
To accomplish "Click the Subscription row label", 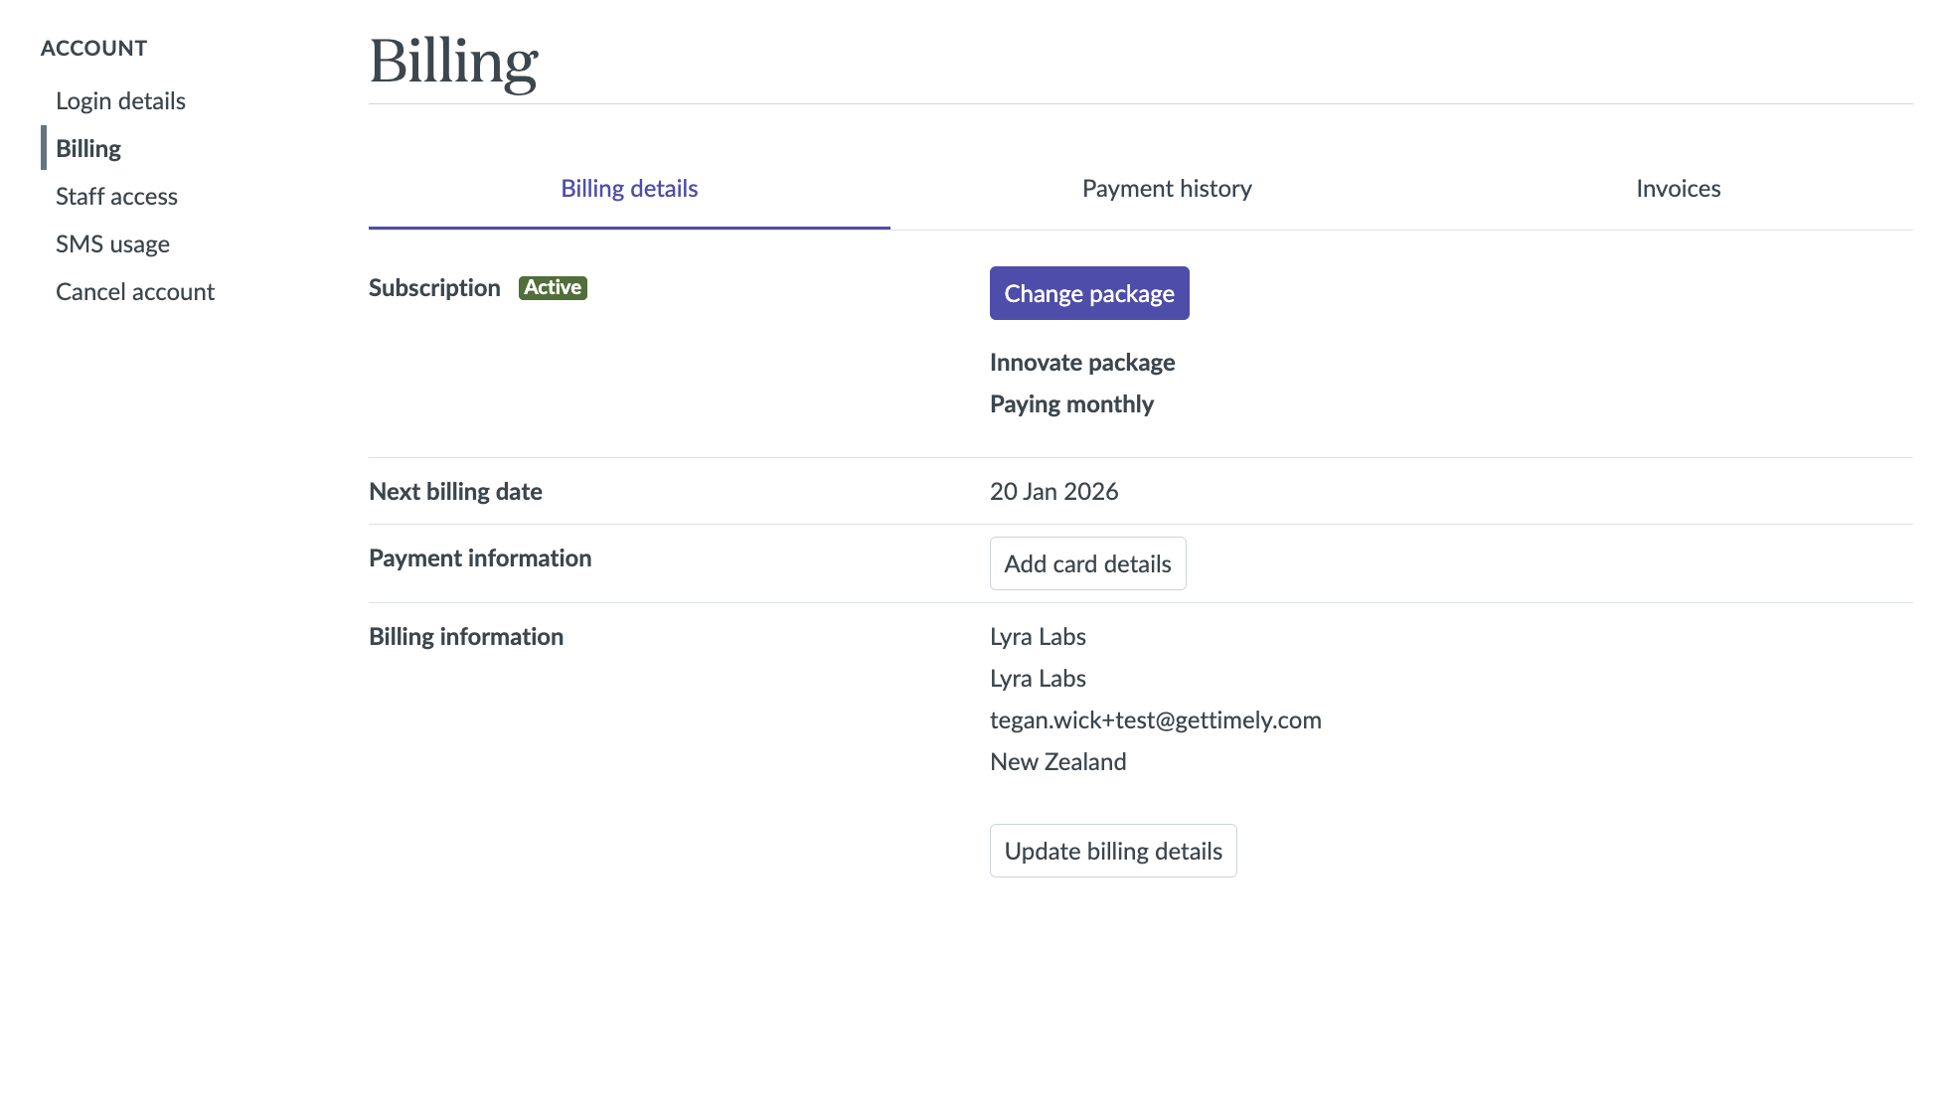I will pyautogui.click(x=434, y=288).
